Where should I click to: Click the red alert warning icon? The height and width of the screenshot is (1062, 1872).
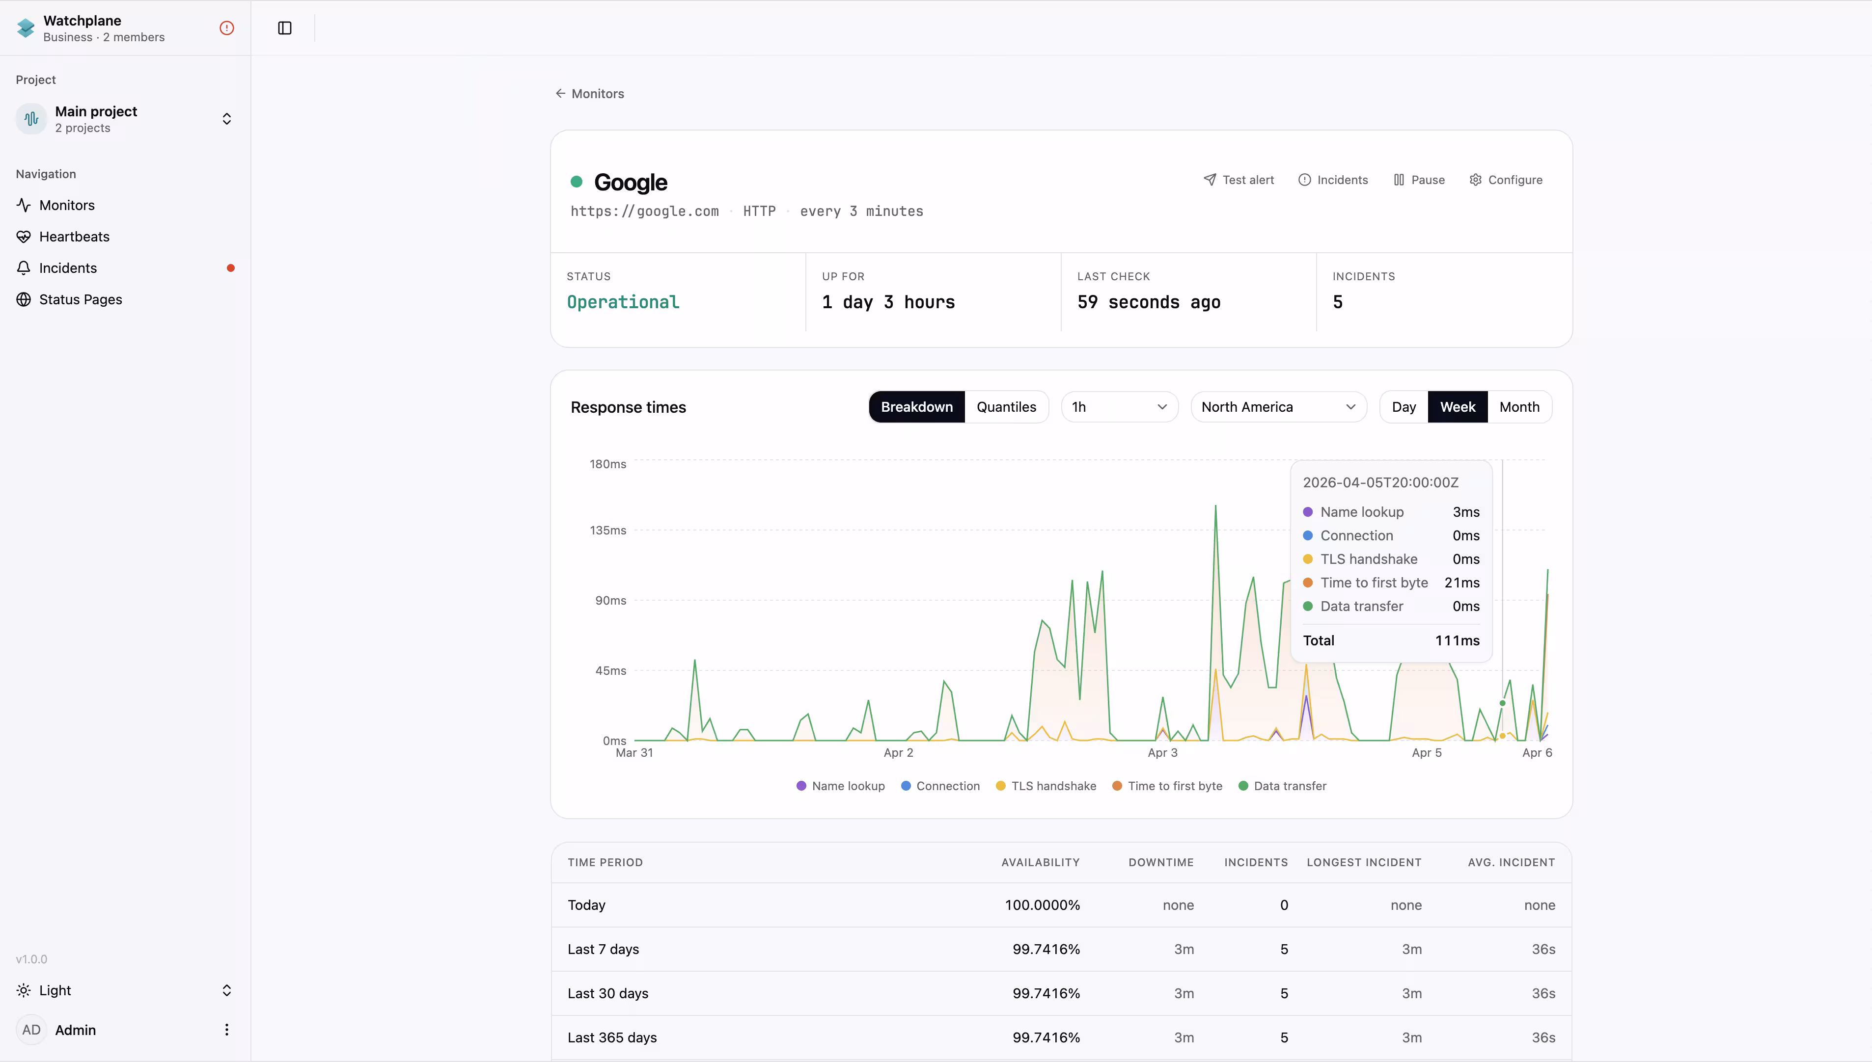227,27
